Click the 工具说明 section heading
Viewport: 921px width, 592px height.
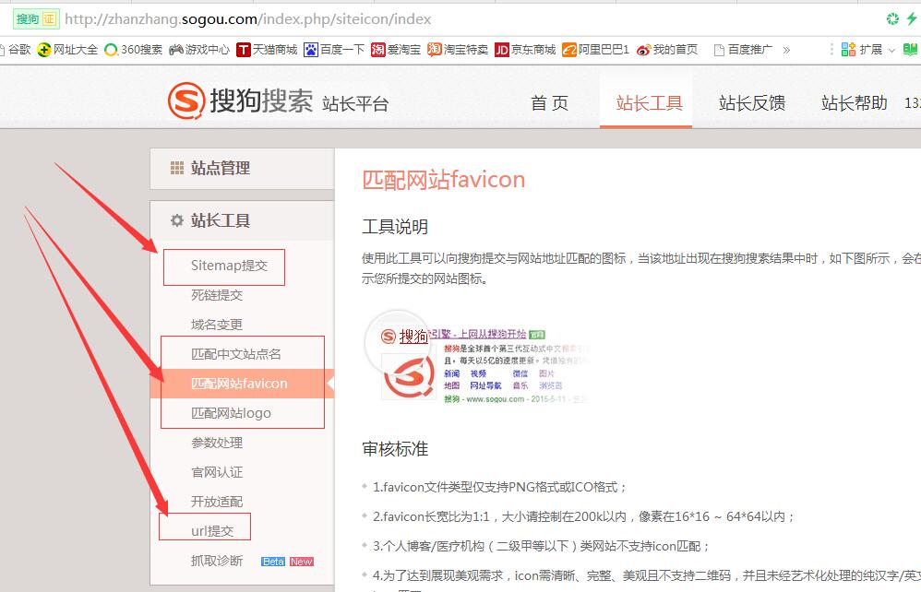(x=395, y=227)
